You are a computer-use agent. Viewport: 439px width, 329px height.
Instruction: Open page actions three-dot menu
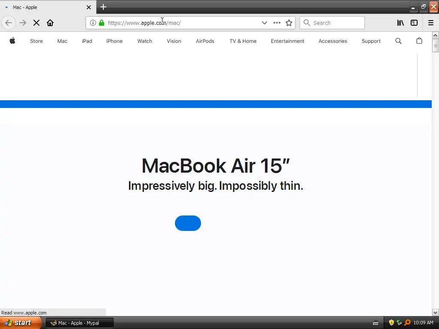(x=277, y=23)
